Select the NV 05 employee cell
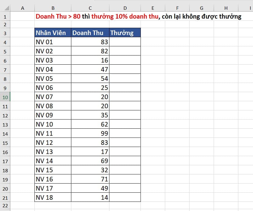The height and width of the screenshot is (211, 253). (53, 79)
